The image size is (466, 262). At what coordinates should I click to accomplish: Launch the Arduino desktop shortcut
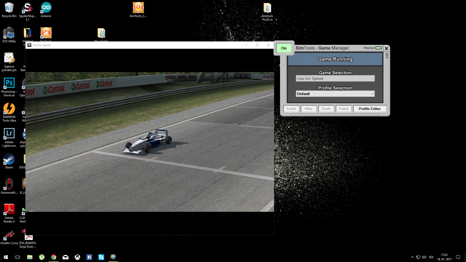(46, 10)
